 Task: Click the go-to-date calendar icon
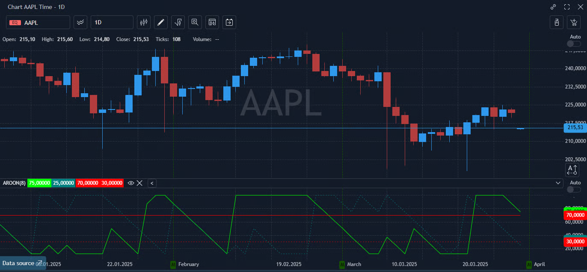(229, 22)
